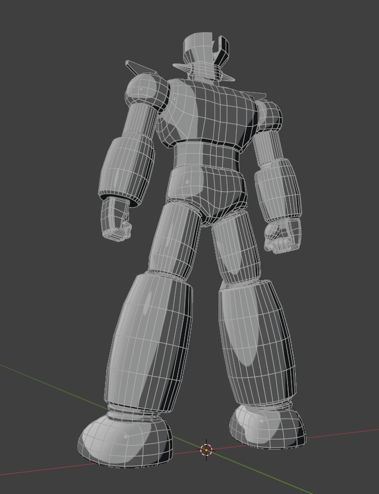Select the spherical shoulder on screen-left

point(146,90)
